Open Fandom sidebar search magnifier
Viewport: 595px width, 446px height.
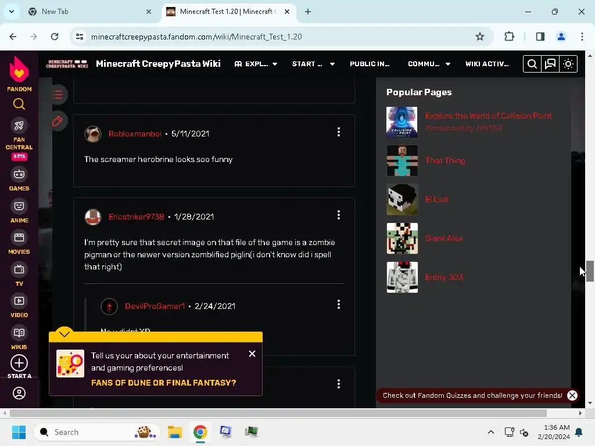tap(19, 104)
